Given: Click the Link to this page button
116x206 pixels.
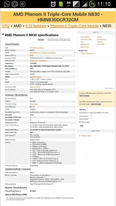Looking at the screenshot, I should tap(96, 104).
